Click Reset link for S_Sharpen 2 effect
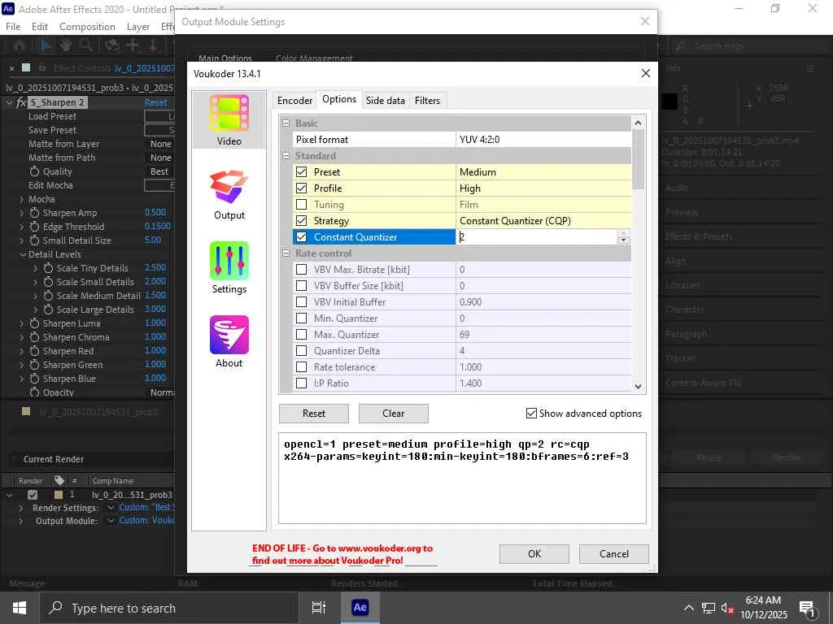Image resolution: width=833 pixels, height=624 pixels. 155,102
